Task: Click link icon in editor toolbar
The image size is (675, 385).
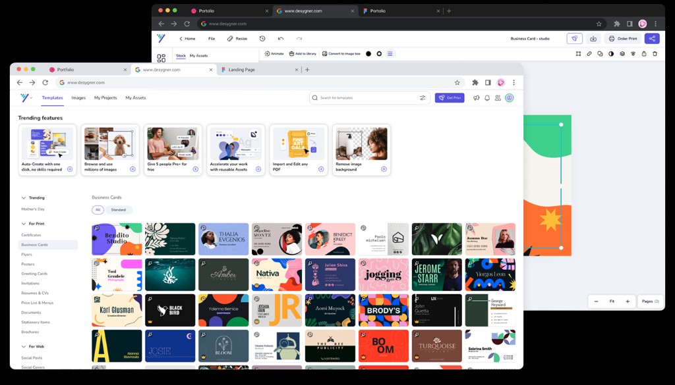Action: pos(589,54)
